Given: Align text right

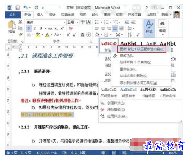Looking at the screenshot, I should 109,28.
